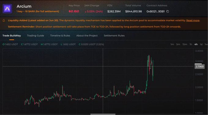This screenshot has height=115, width=208.
Task: Click the Arcium project title
Action: point(24,6)
